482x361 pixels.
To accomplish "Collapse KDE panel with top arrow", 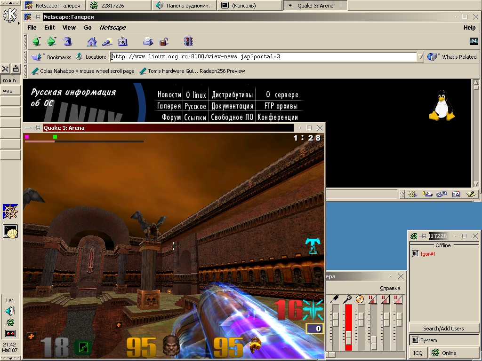I will (x=10, y=2).
